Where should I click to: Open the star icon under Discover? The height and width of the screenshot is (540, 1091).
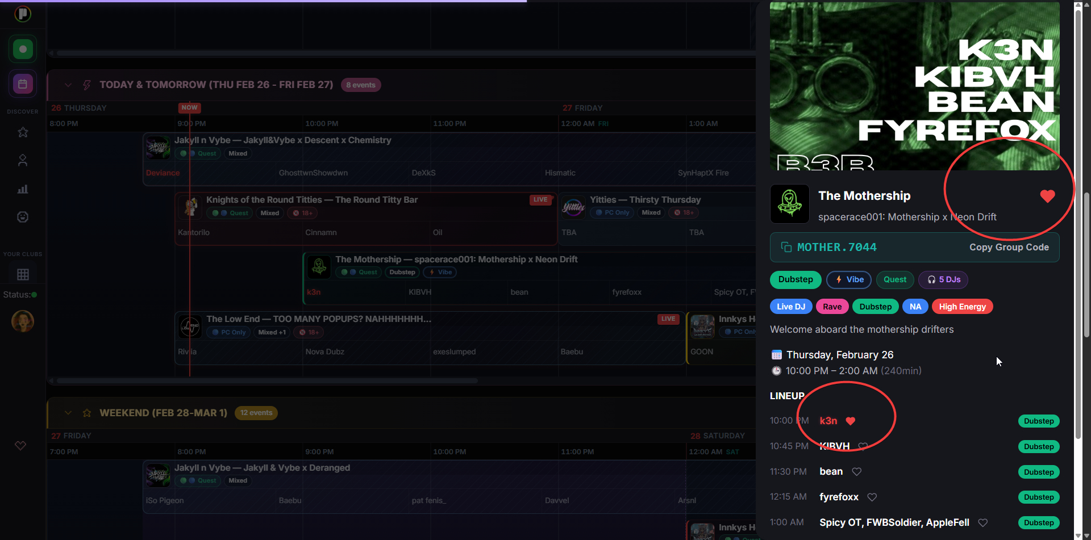tap(23, 132)
